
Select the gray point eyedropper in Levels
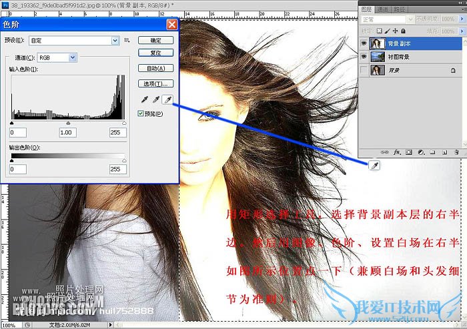coord(155,99)
